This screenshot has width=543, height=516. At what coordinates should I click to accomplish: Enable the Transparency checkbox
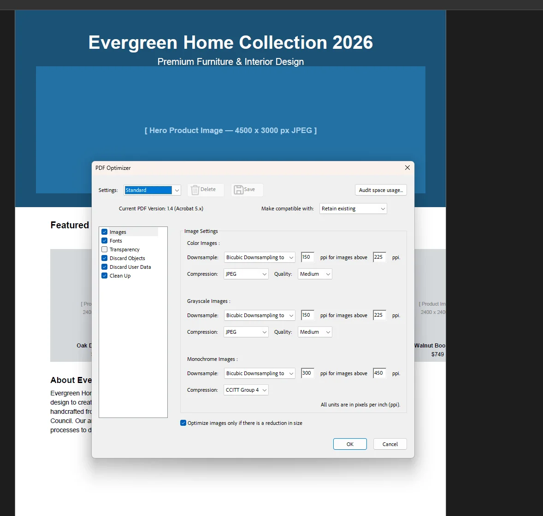pyautogui.click(x=104, y=249)
